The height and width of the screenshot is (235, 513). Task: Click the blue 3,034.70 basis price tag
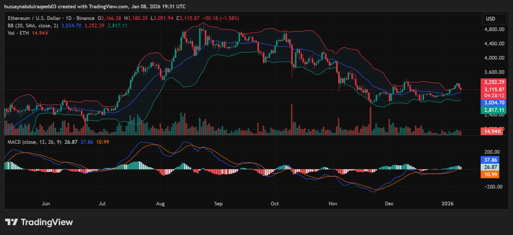point(491,102)
